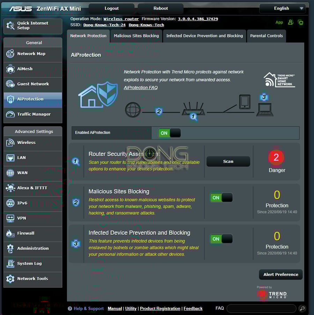Open the Manual link
The image size is (314, 315).
[115, 309]
